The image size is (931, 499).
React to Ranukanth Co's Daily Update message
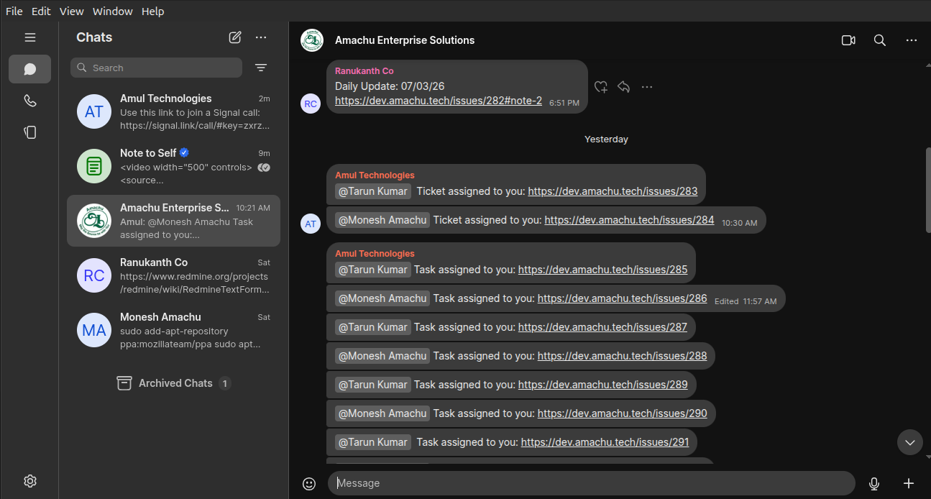coord(601,87)
